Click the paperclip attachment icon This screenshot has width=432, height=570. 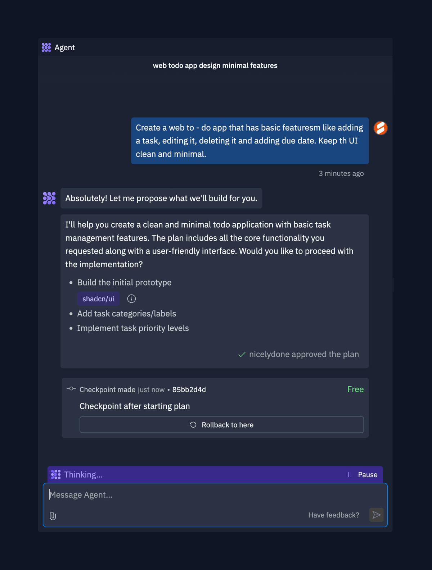(x=53, y=516)
